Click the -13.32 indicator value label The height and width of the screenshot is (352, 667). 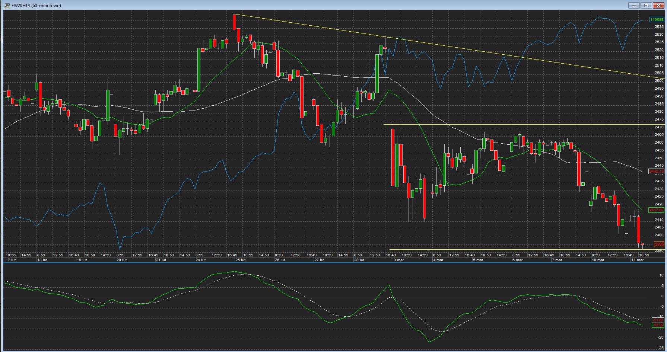658,325
